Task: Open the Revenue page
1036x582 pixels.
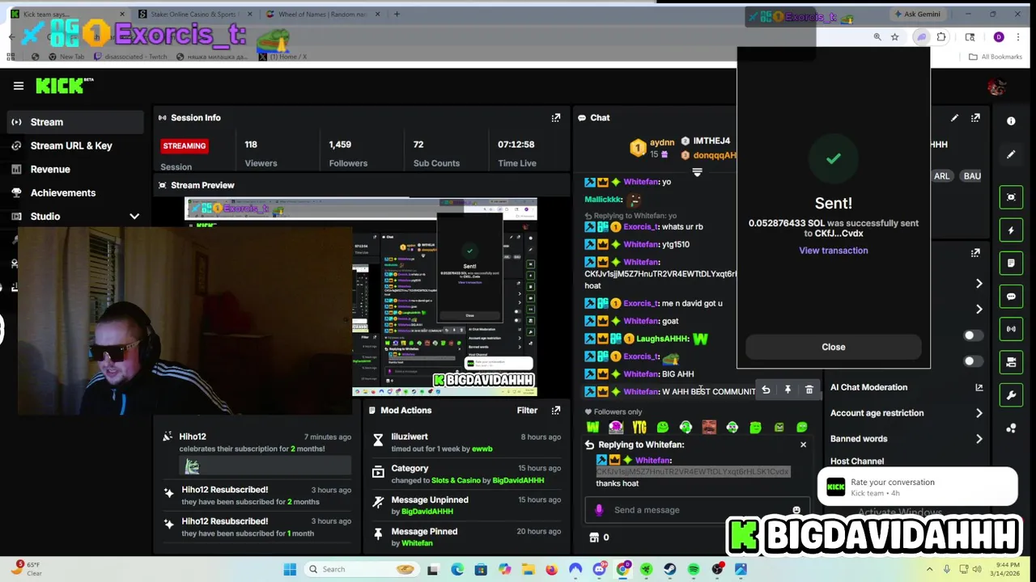Action: tap(74, 169)
